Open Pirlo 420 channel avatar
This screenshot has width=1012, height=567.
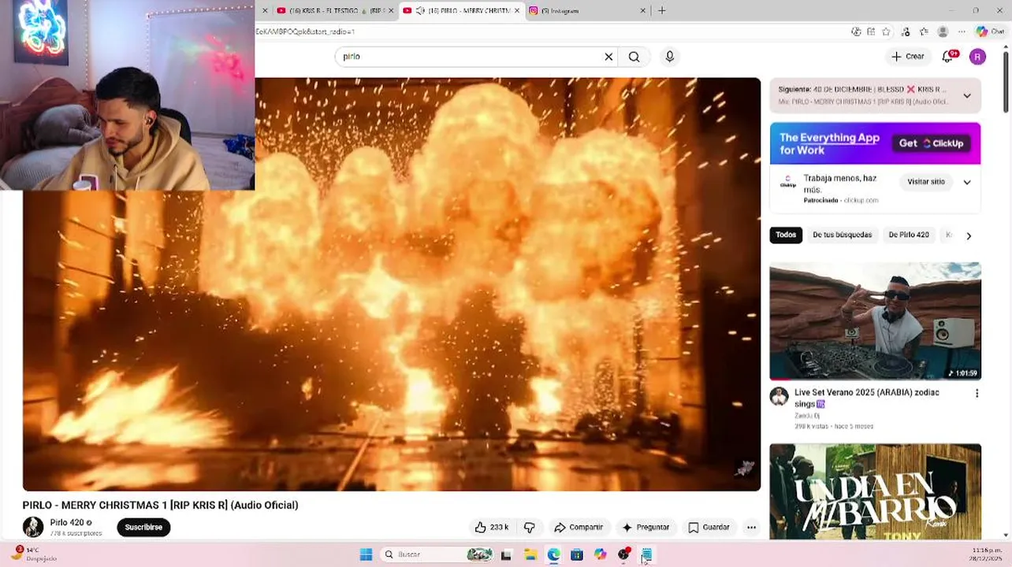click(33, 527)
